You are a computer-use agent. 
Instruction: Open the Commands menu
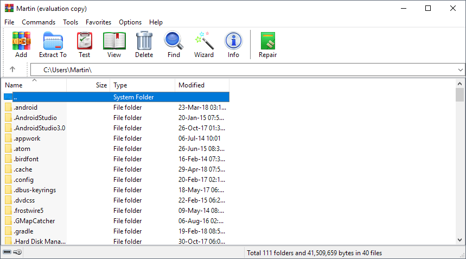pos(39,22)
